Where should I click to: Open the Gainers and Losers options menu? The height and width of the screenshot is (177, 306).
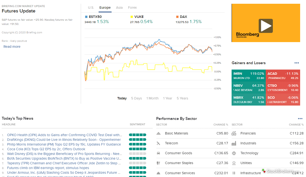tap(297, 63)
